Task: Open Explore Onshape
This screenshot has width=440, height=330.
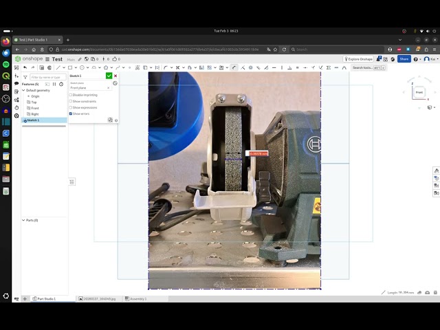Action: click(x=358, y=59)
